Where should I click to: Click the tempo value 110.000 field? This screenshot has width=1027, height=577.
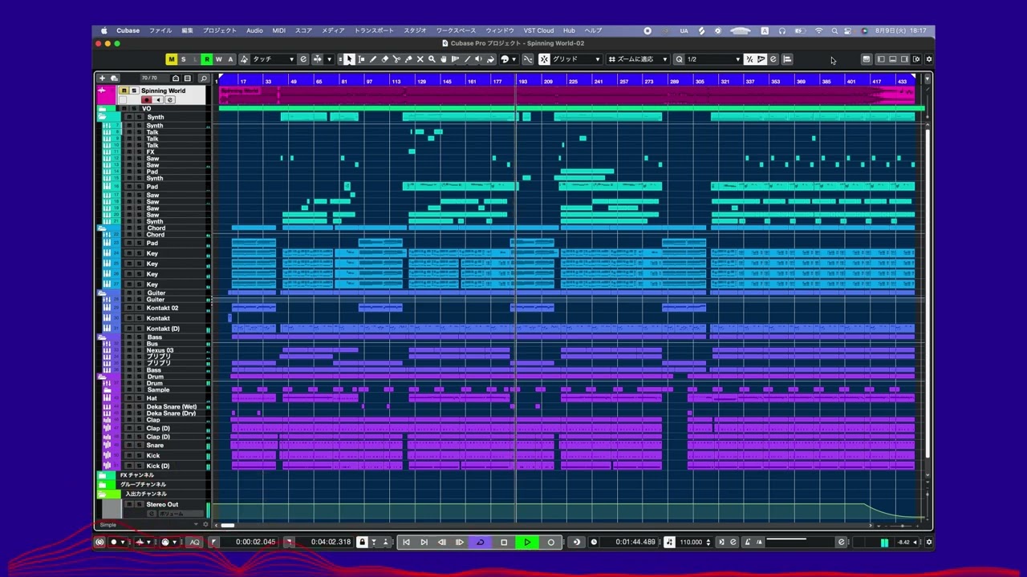(x=691, y=543)
